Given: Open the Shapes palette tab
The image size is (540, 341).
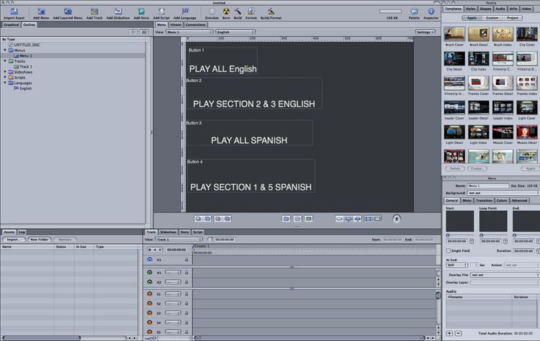Looking at the screenshot, I should [485, 9].
